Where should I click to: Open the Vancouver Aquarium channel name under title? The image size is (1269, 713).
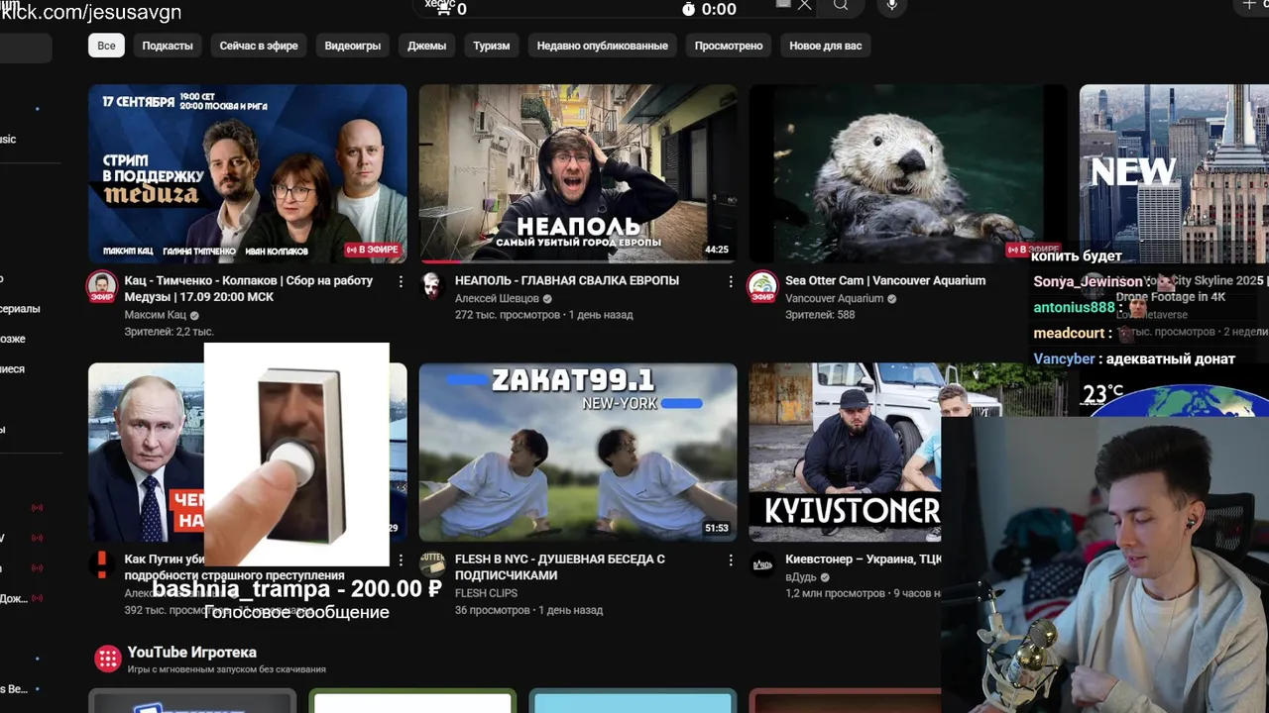point(834,298)
